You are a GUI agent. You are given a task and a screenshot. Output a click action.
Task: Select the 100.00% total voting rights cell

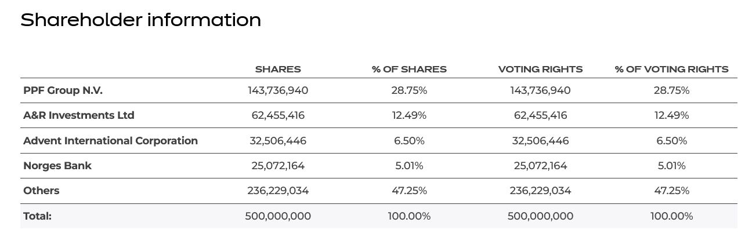point(671,216)
